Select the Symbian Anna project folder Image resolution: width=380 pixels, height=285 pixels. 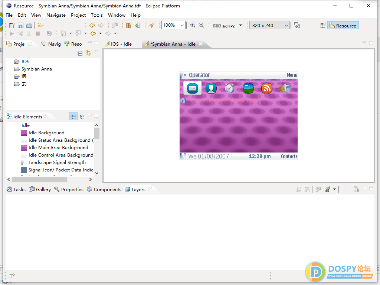[x=33, y=69]
